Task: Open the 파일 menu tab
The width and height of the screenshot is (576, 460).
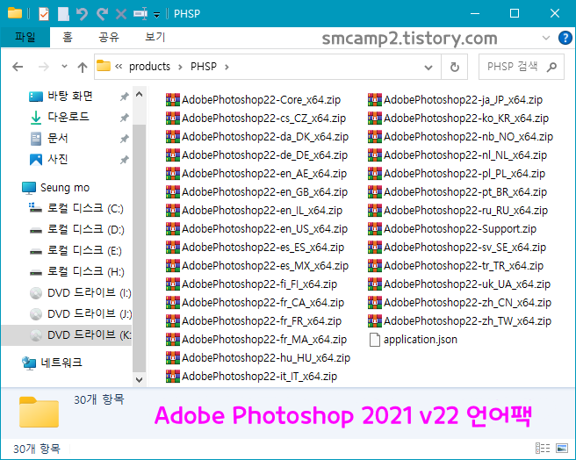Action: coord(25,37)
